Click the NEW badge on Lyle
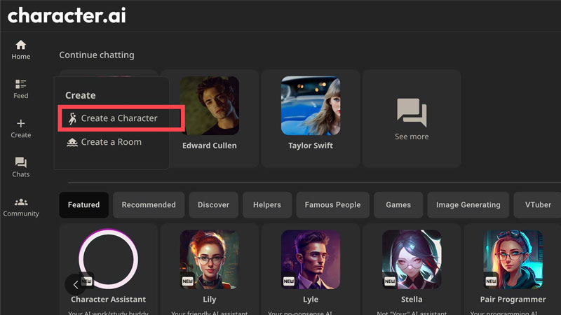The image size is (561, 315). click(289, 281)
